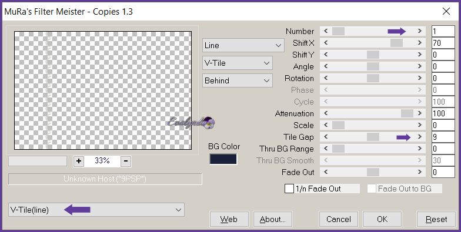Decrease Attenuation with left arrow
Screen dimensions: 461x232
point(326,113)
